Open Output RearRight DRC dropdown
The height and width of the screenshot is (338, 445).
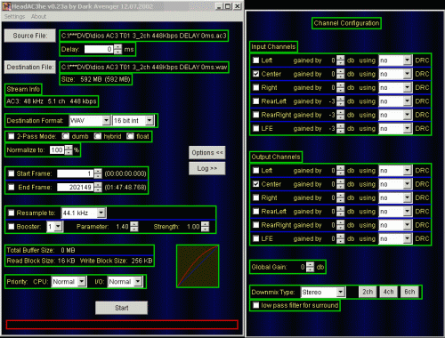[x=395, y=225]
